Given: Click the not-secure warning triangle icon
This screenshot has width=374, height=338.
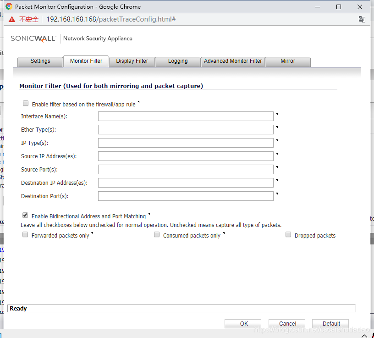Looking at the screenshot, I should tap(12, 19).
